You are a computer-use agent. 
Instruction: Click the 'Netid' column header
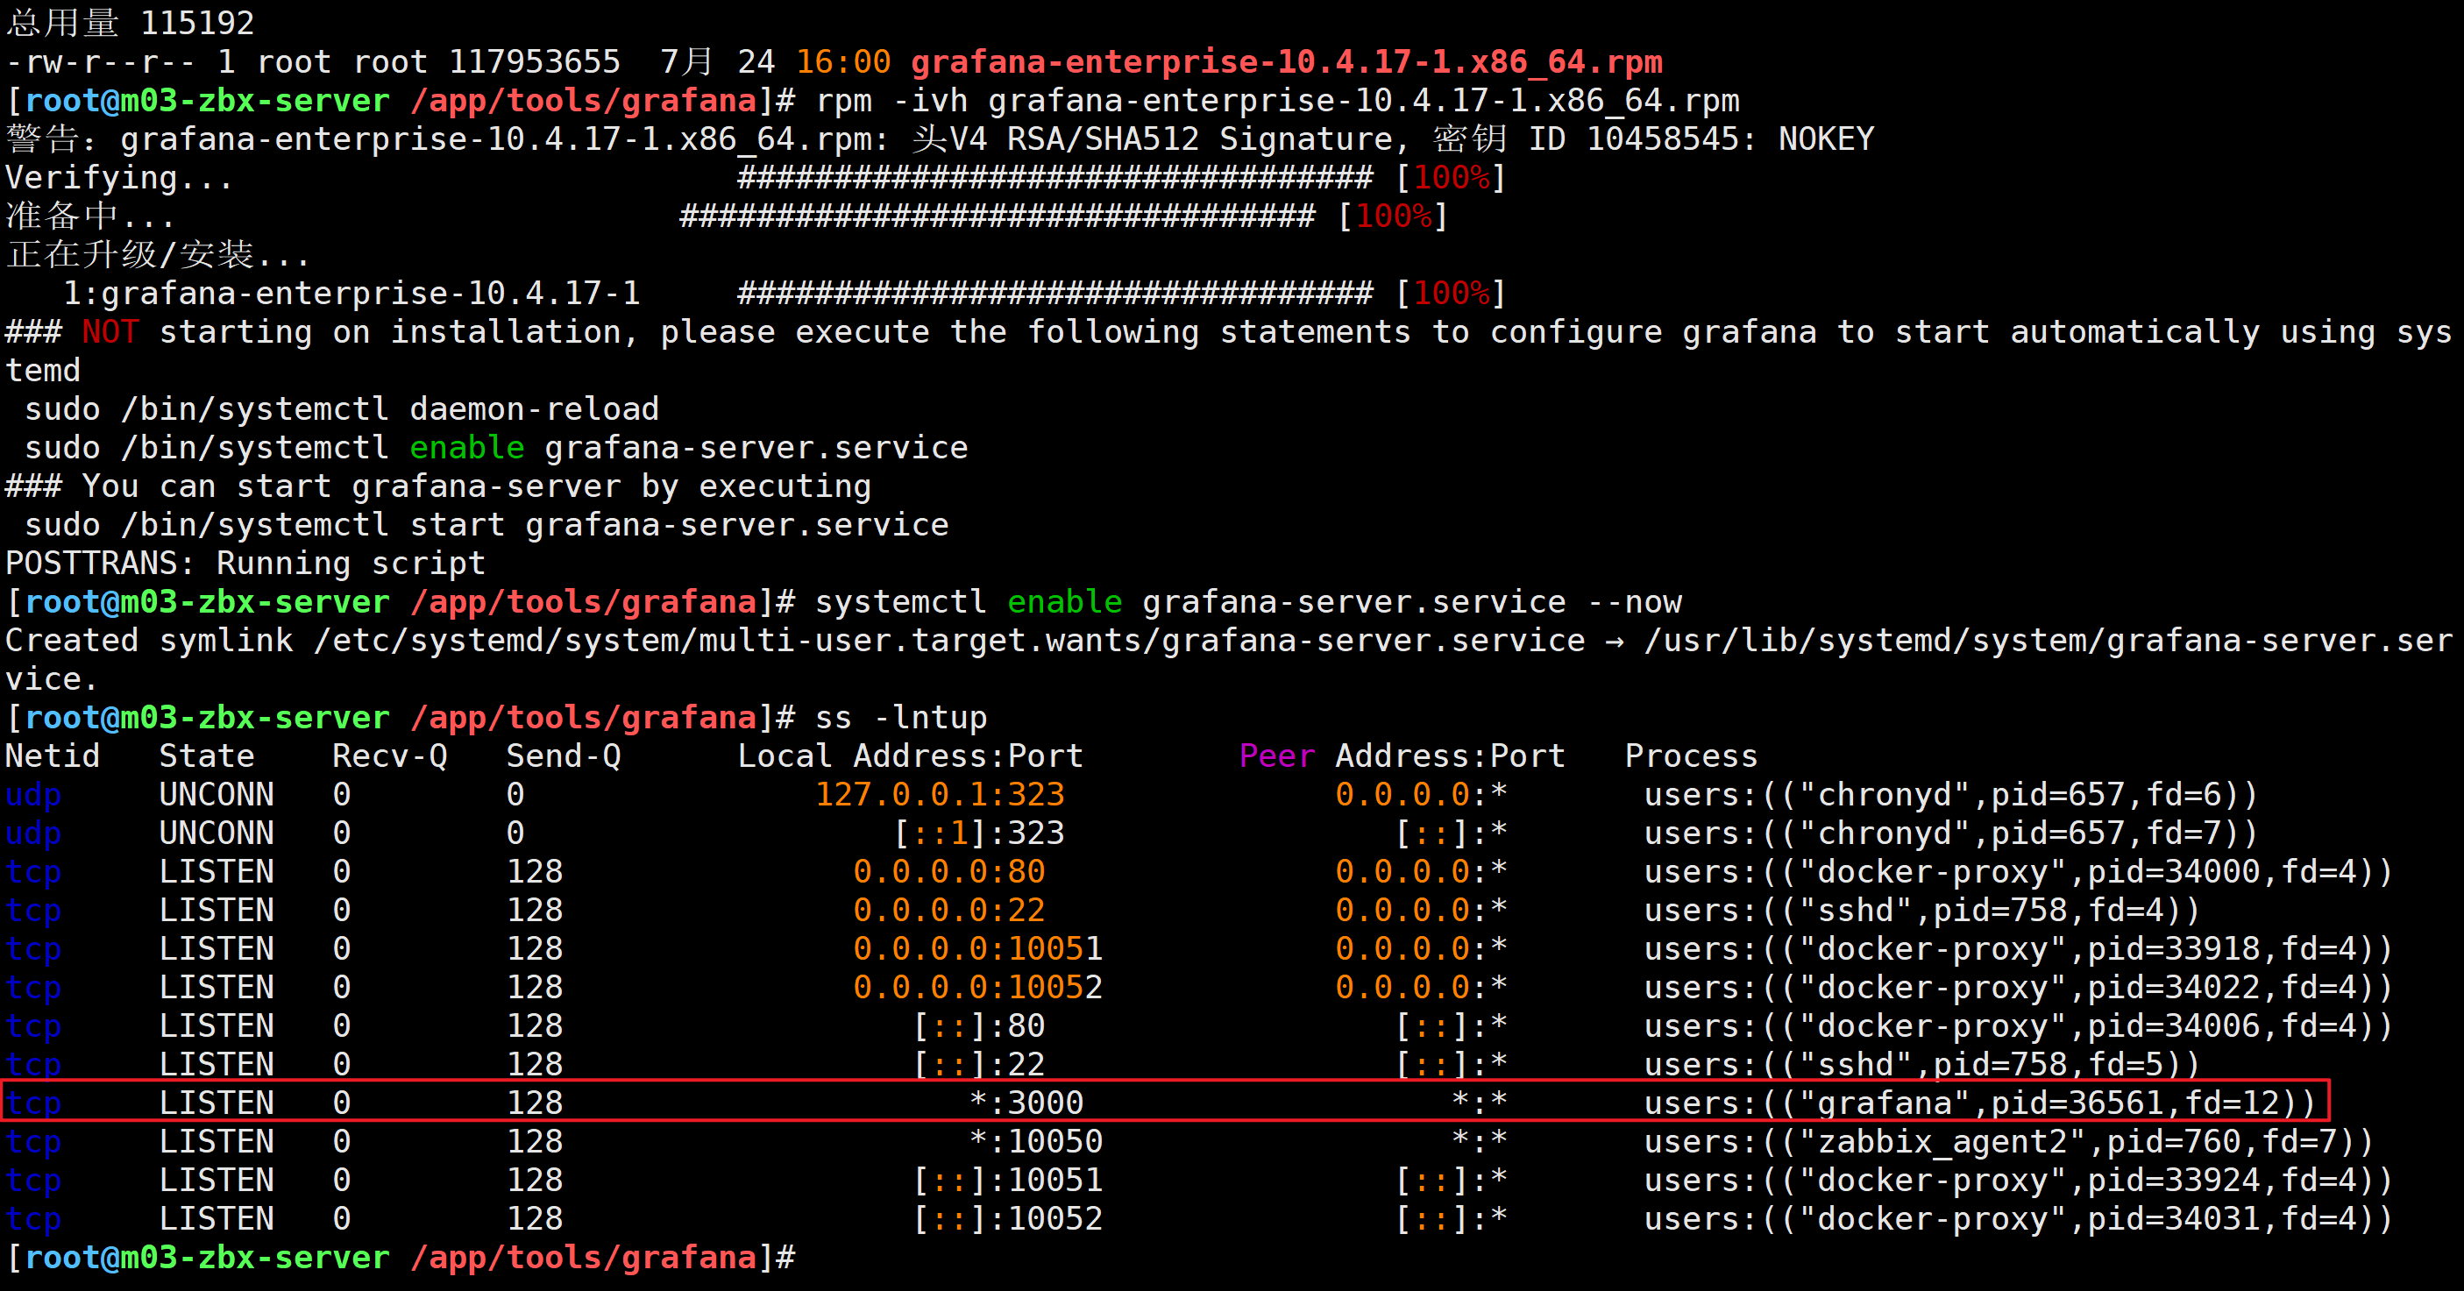click(53, 756)
